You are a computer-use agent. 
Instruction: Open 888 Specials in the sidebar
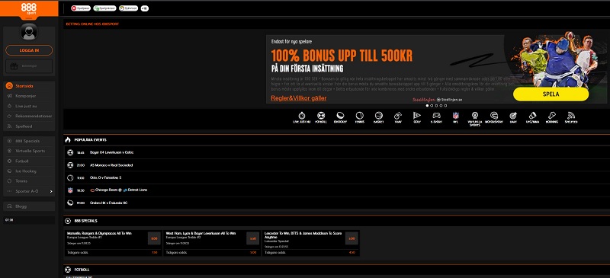29,141
